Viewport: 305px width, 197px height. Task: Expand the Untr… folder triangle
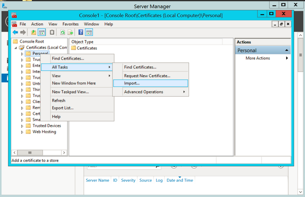(x=22, y=84)
